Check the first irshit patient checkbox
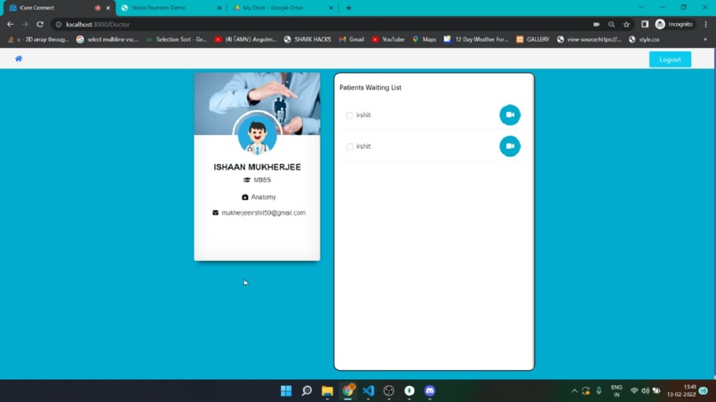The height and width of the screenshot is (402, 716). tap(349, 115)
